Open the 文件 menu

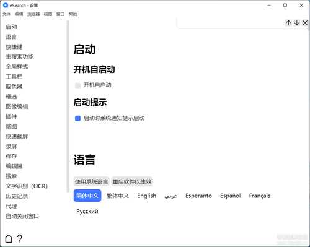click(x=6, y=14)
